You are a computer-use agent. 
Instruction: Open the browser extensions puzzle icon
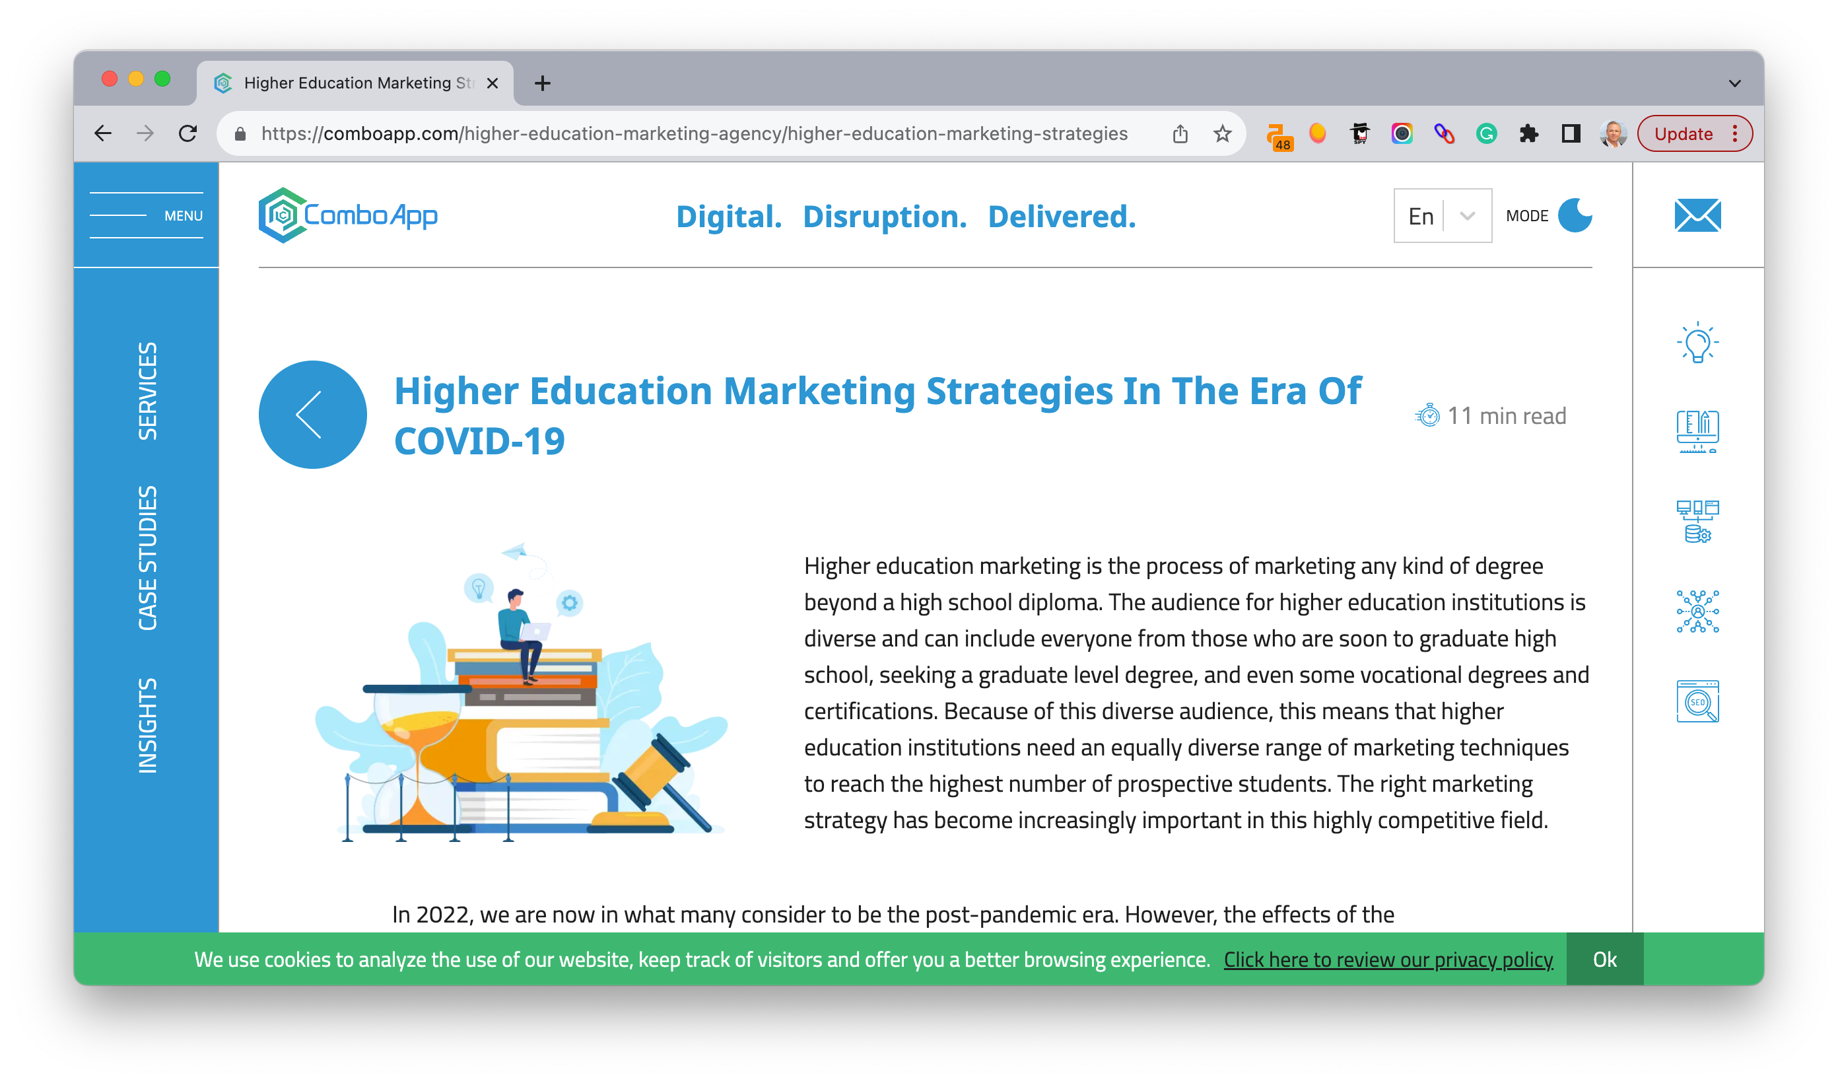pos(1529,133)
